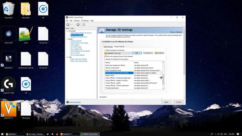Open the Set up G-SYNC task
Image resolution: width=242 pixels, height=136 pixels.
(75, 53)
